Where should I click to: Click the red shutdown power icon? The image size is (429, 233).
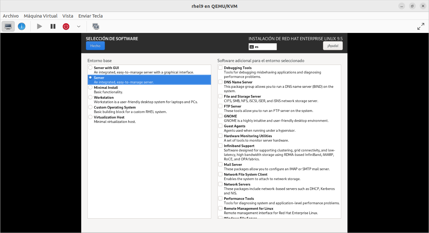click(66, 26)
